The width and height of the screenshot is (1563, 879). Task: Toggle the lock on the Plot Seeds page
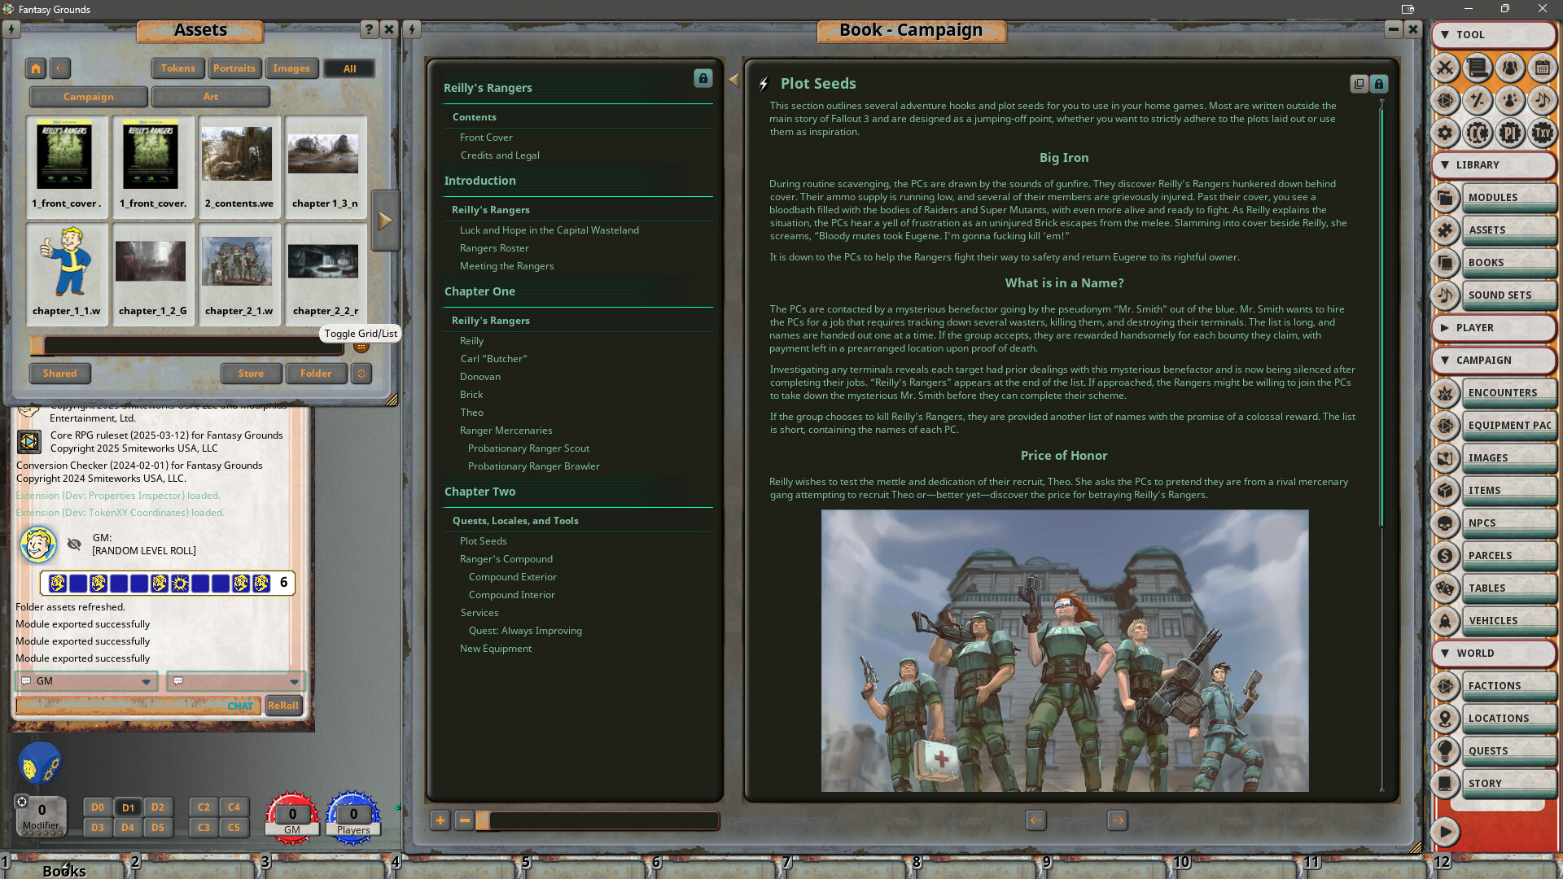pyautogui.click(x=1378, y=84)
